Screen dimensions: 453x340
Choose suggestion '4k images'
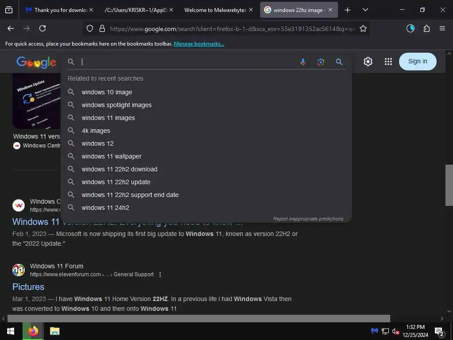pyautogui.click(x=206, y=131)
